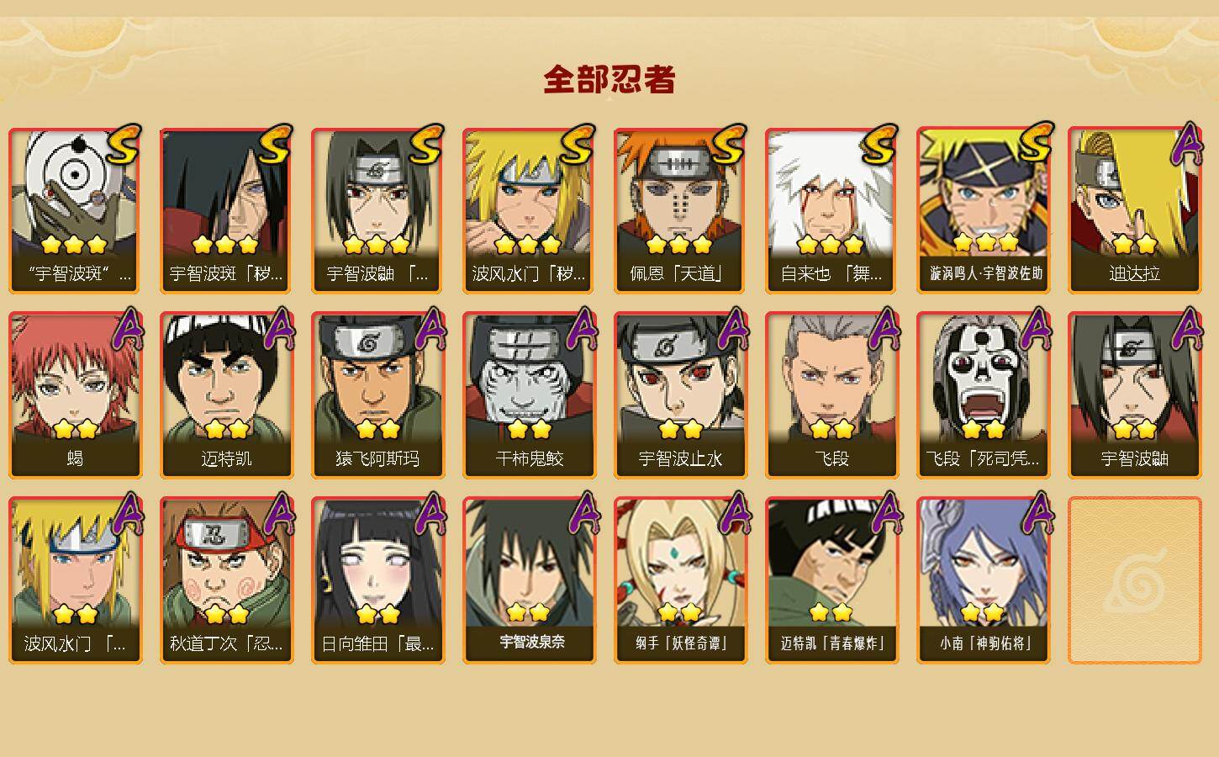
Task: Select the 漩涡鸣人·宇智波佐助 card
Action: [x=984, y=210]
